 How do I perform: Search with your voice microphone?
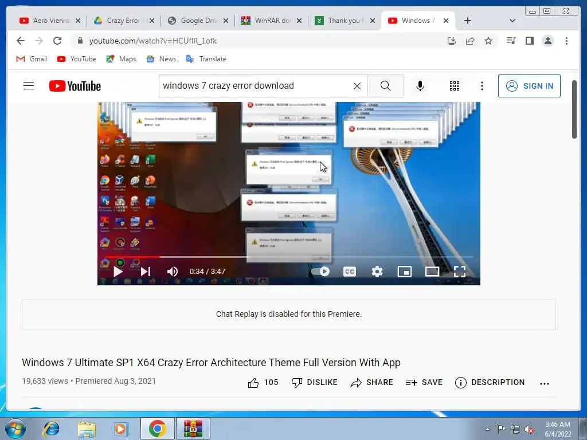[420, 86]
